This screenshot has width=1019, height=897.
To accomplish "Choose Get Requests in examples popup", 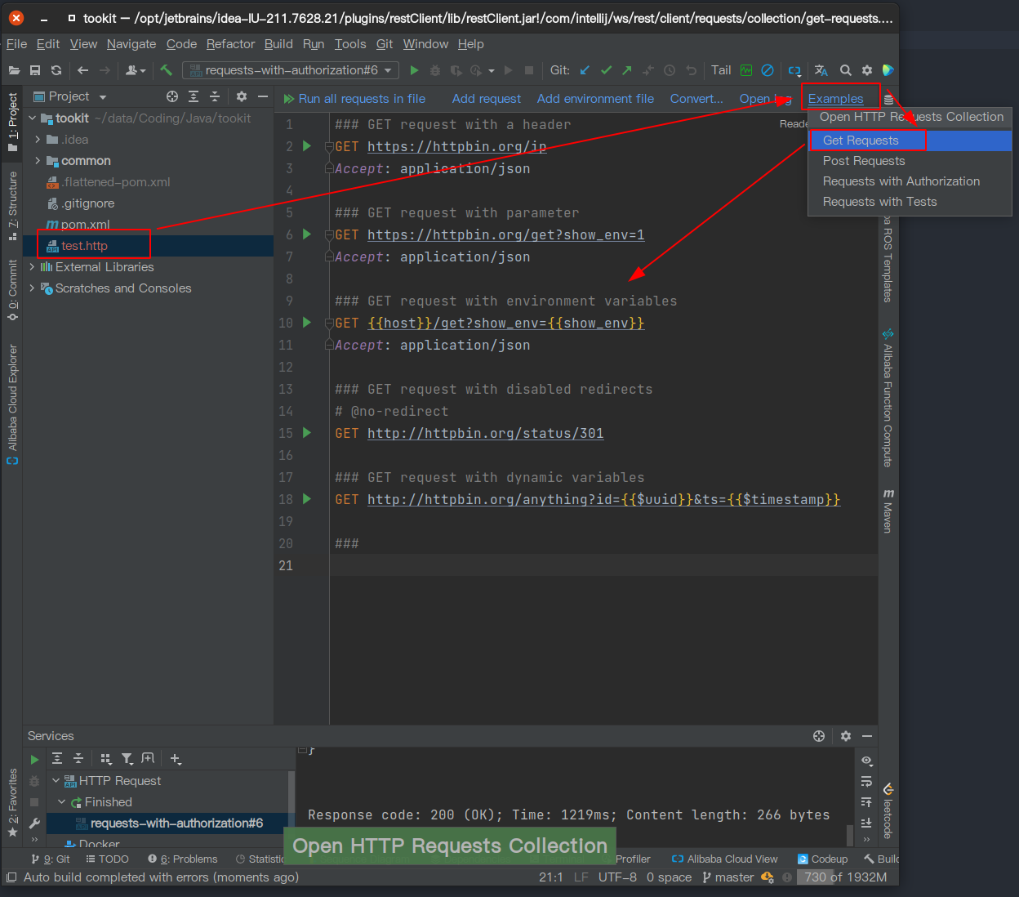I will point(910,141).
